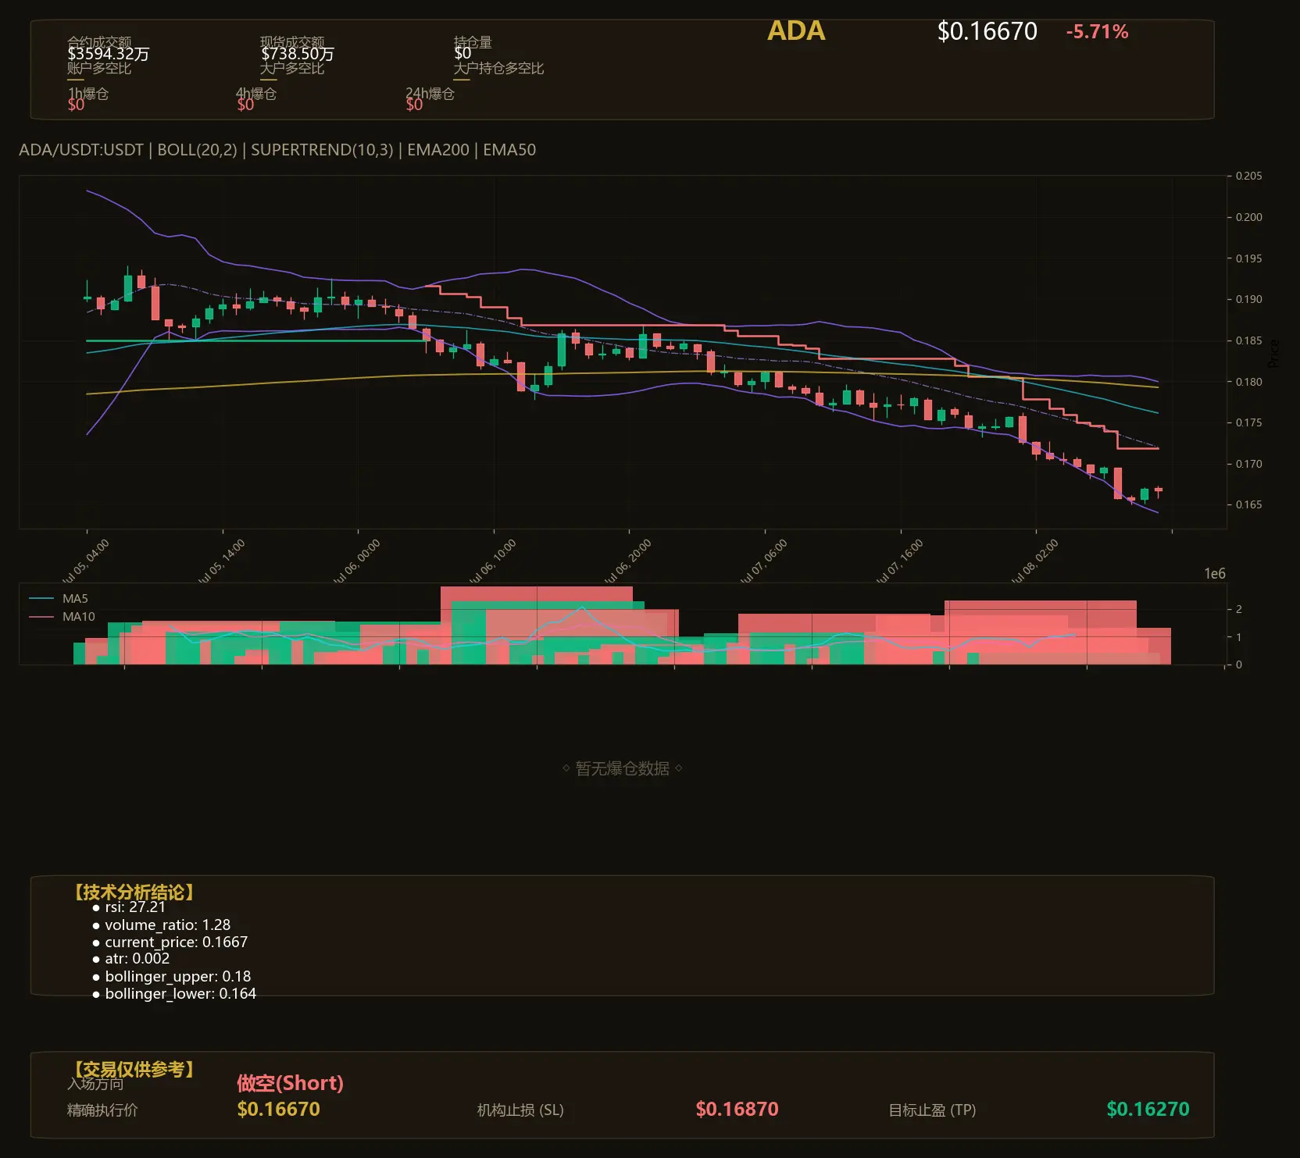Click the MA10 legend entry
This screenshot has width=1300, height=1158.
pyautogui.click(x=62, y=617)
